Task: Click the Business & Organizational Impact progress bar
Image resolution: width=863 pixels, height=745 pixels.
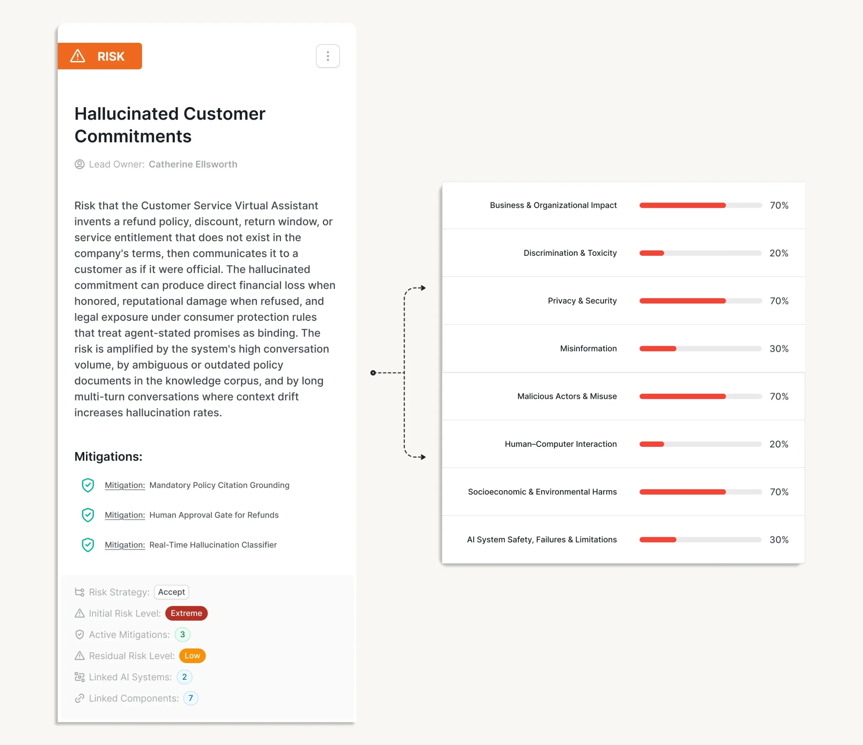Action: tap(701, 205)
